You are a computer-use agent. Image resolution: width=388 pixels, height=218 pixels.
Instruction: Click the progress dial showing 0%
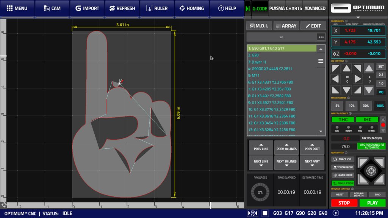260,192
